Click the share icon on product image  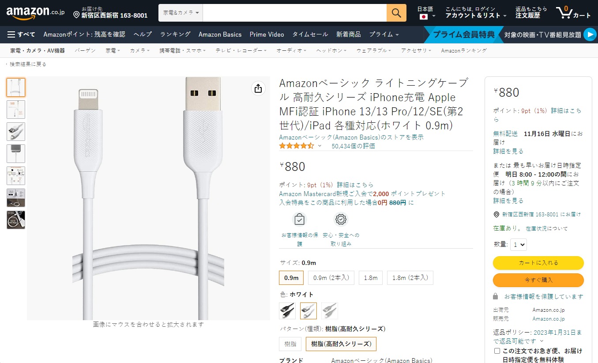[x=258, y=88]
